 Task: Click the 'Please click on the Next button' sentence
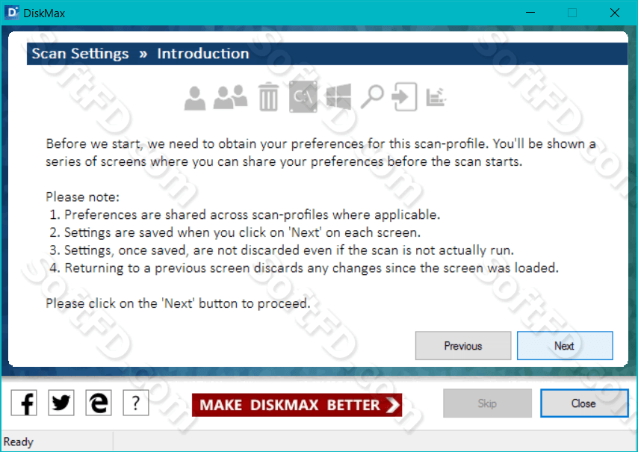pos(178,303)
